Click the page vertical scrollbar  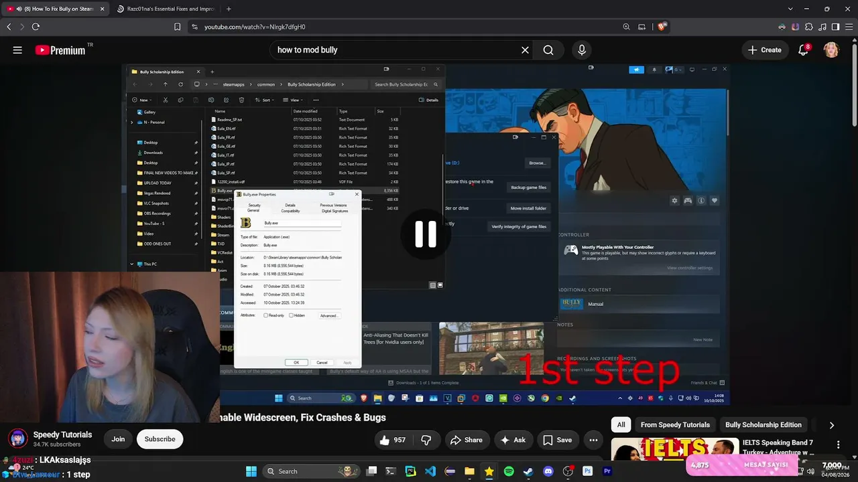854,80
